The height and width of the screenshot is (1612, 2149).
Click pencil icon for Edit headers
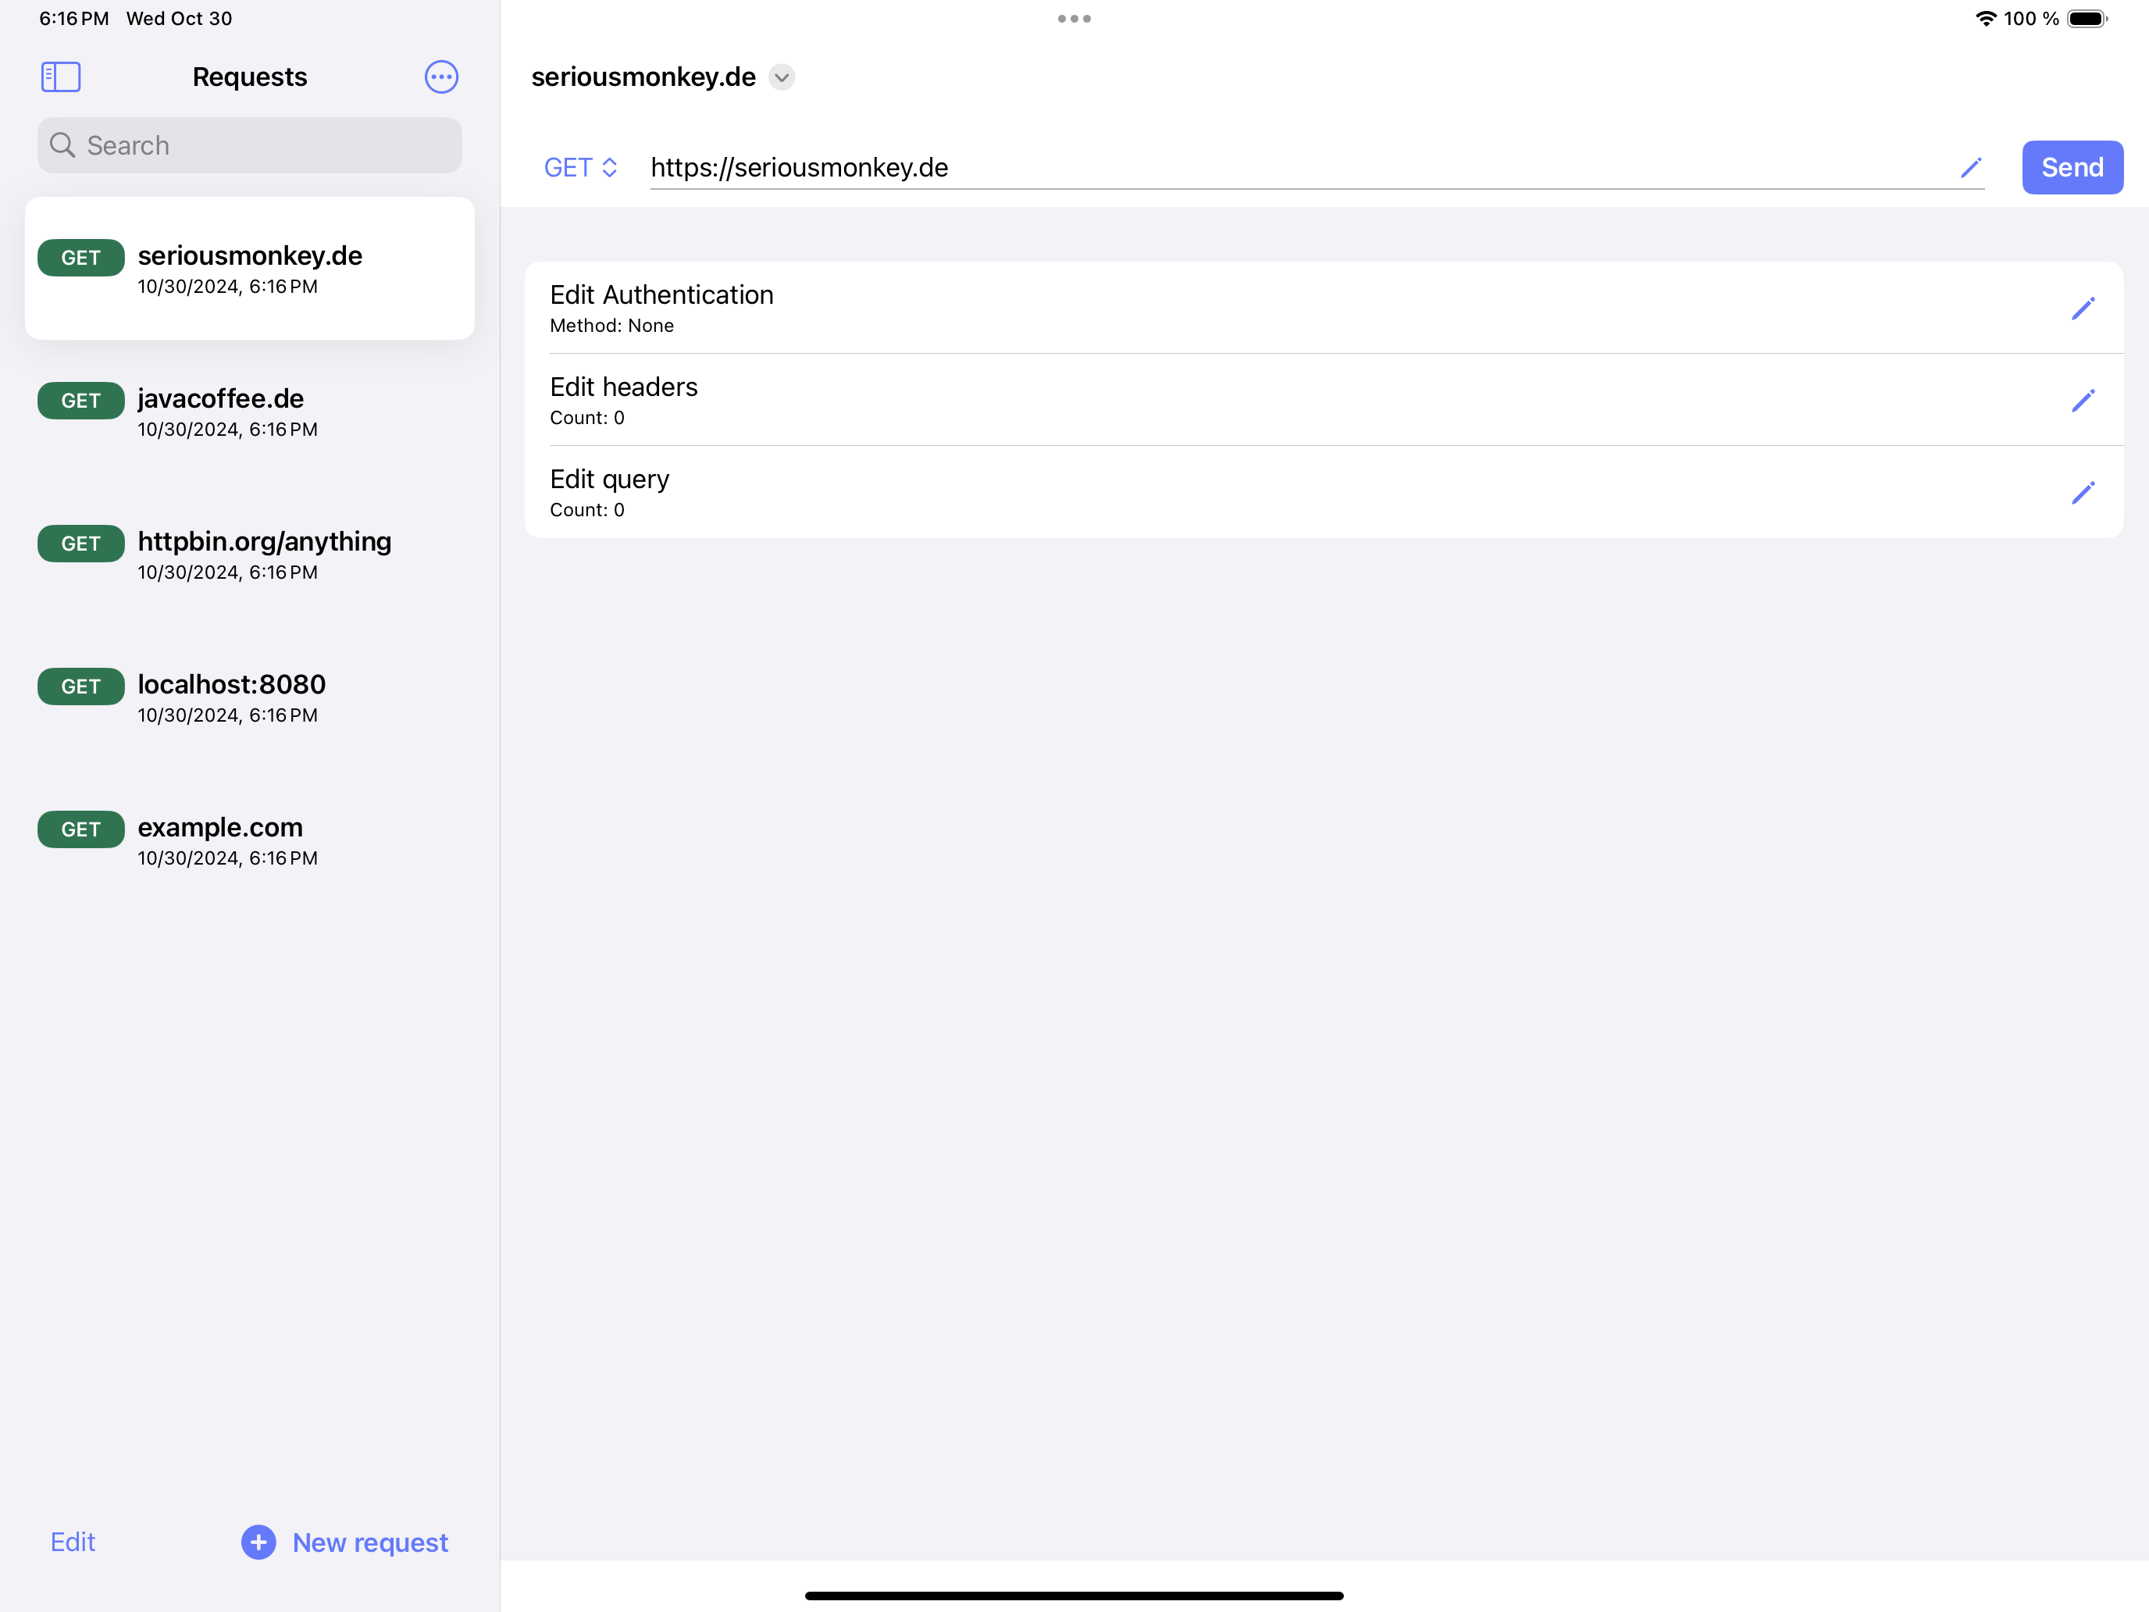click(2083, 401)
